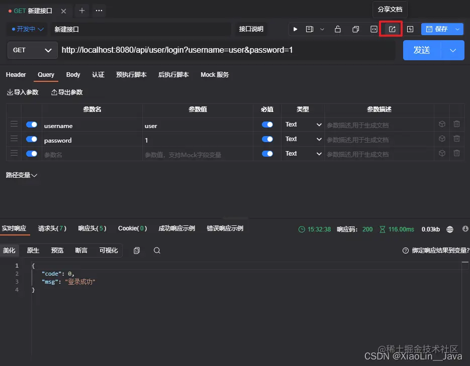Viewport: 470px width, 366px height.
Task: Click the 保存 save button
Action: (437, 29)
